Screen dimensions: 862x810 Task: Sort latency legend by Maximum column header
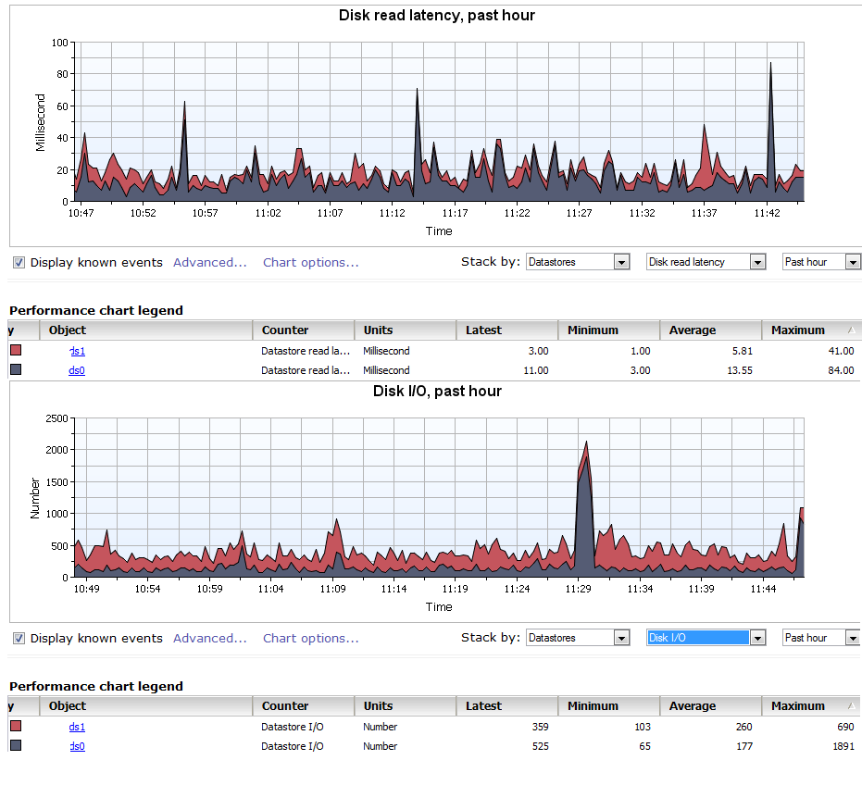pyautogui.click(x=798, y=330)
